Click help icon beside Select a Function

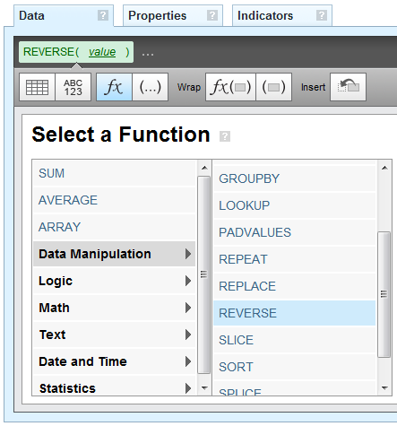click(x=225, y=136)
